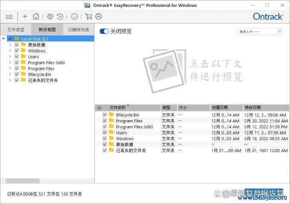The image size is (290, 204).
Task: Uncheck 原始数据 row checkbox in file list
Action: tap(104, 144)
